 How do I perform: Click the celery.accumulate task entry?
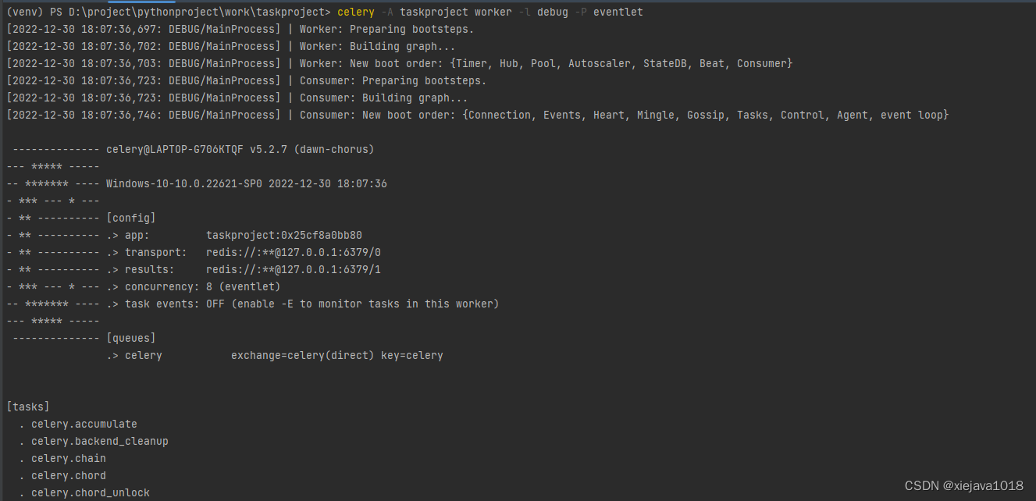[x=84, y=424]
